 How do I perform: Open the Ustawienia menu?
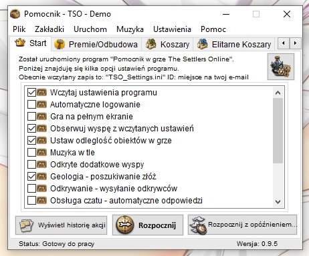172,29
